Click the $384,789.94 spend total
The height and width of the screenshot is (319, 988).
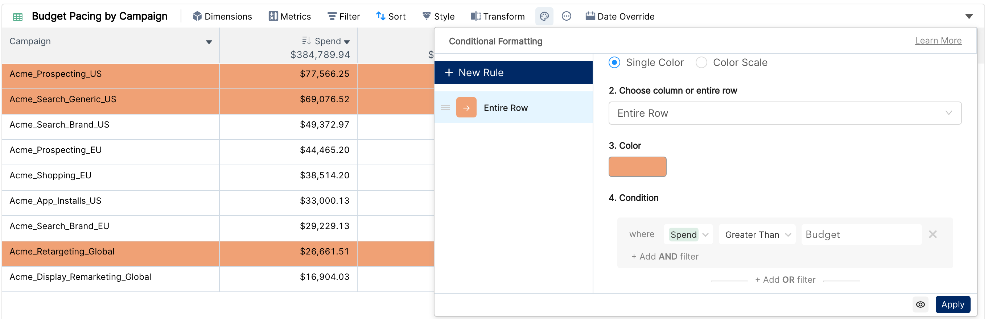[320, 55]
